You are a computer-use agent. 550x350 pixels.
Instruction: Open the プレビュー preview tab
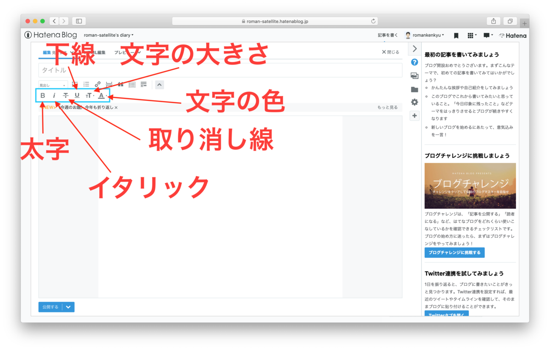pyautogui.click(x=127, y=53)
